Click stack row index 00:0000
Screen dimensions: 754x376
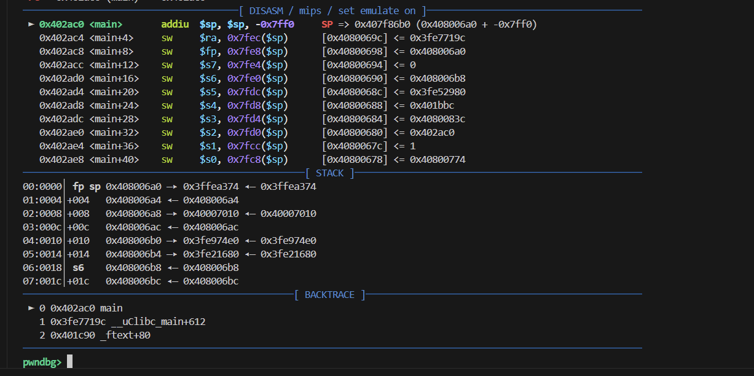42,187
